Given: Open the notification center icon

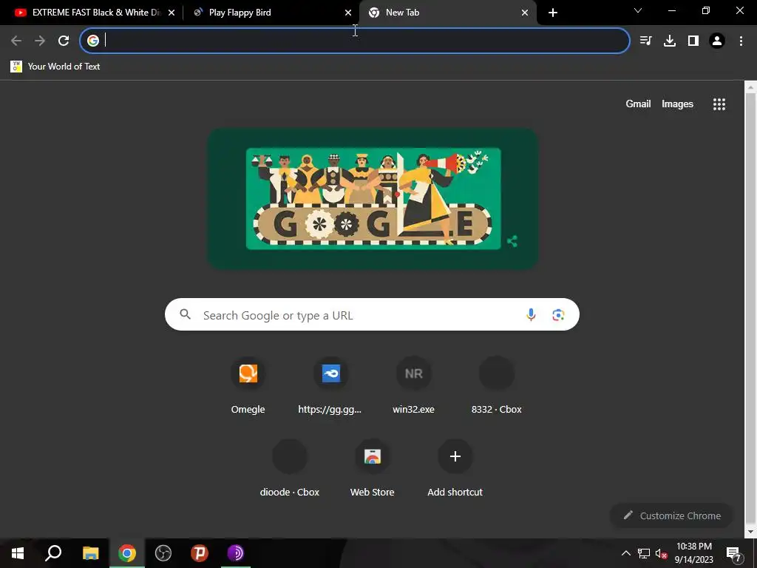Looking at the screenshot, I should tap(734, 553).
